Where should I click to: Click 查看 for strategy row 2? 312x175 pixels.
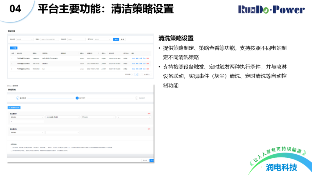140,64
